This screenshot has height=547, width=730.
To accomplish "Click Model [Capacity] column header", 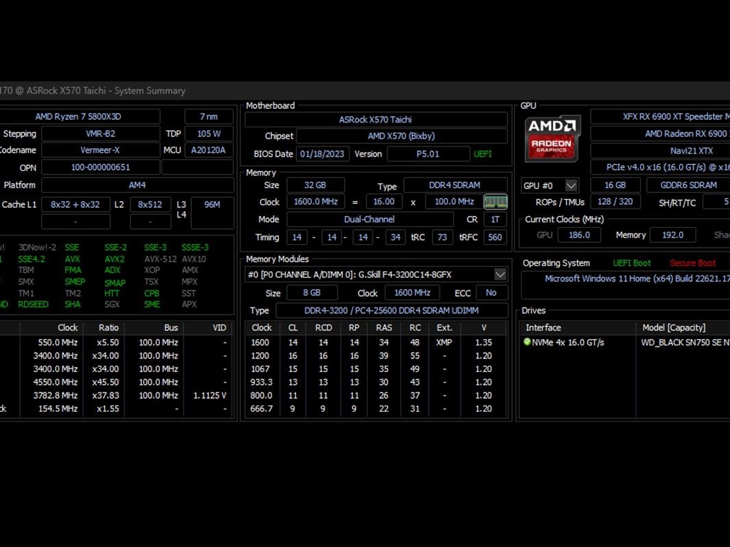I will tap(683, 328).
